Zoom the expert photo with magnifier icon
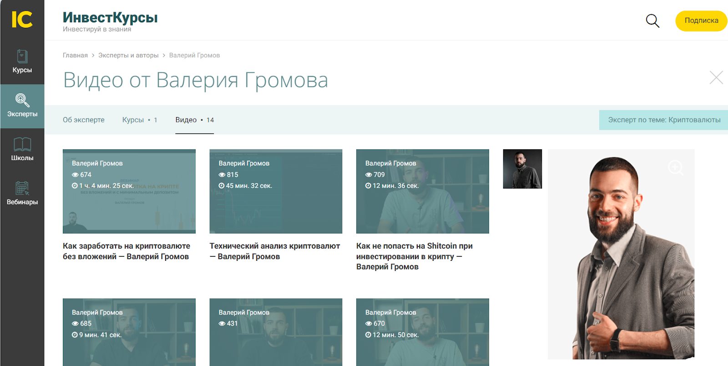Viewport: 728px width, 366px height. click(x=675, y=168)
